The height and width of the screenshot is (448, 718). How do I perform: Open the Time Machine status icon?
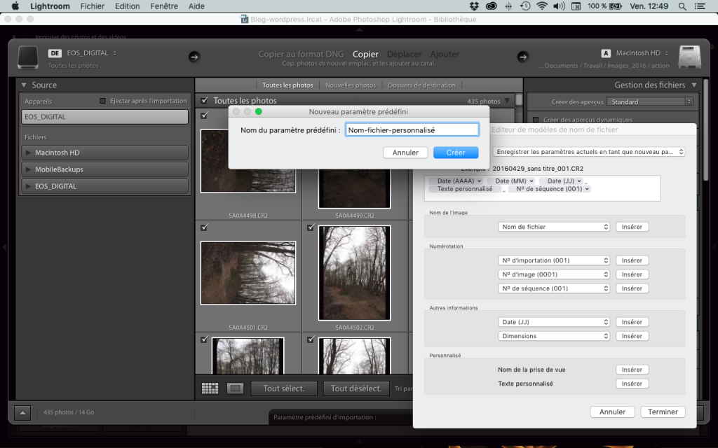click(524, 6)
